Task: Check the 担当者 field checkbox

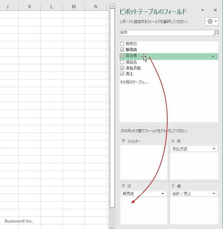Action: (122, 55)
